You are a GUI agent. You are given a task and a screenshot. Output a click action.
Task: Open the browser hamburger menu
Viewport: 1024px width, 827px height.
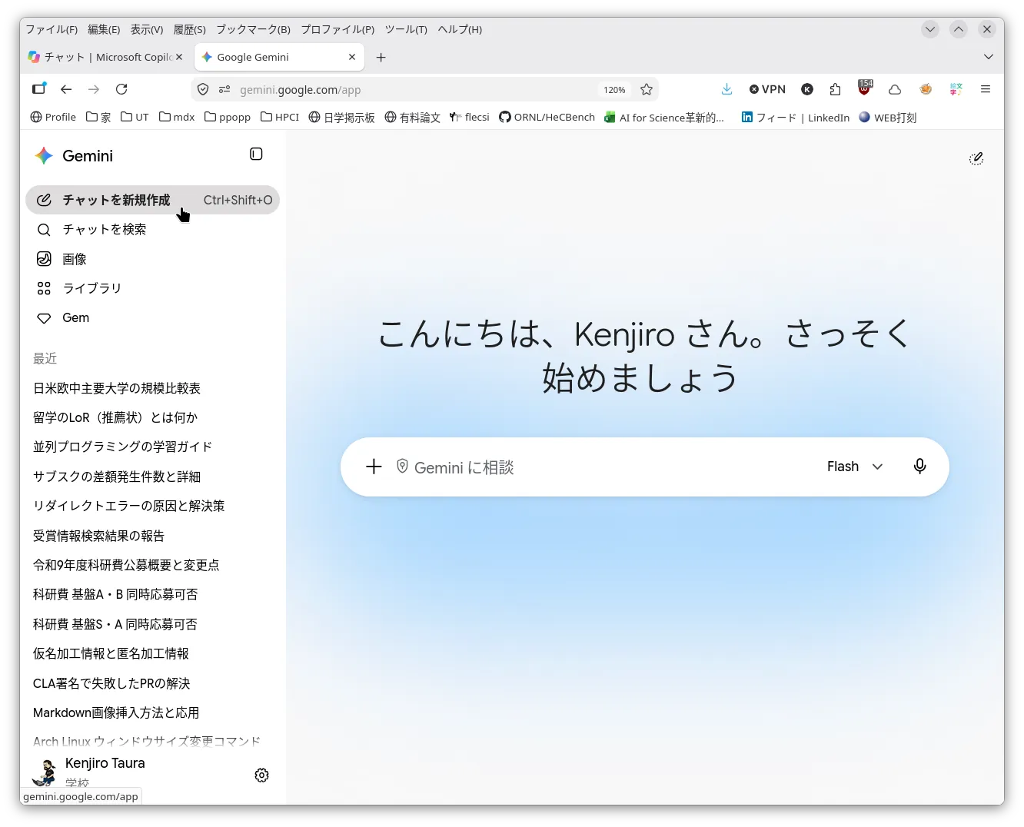point(985,89)
